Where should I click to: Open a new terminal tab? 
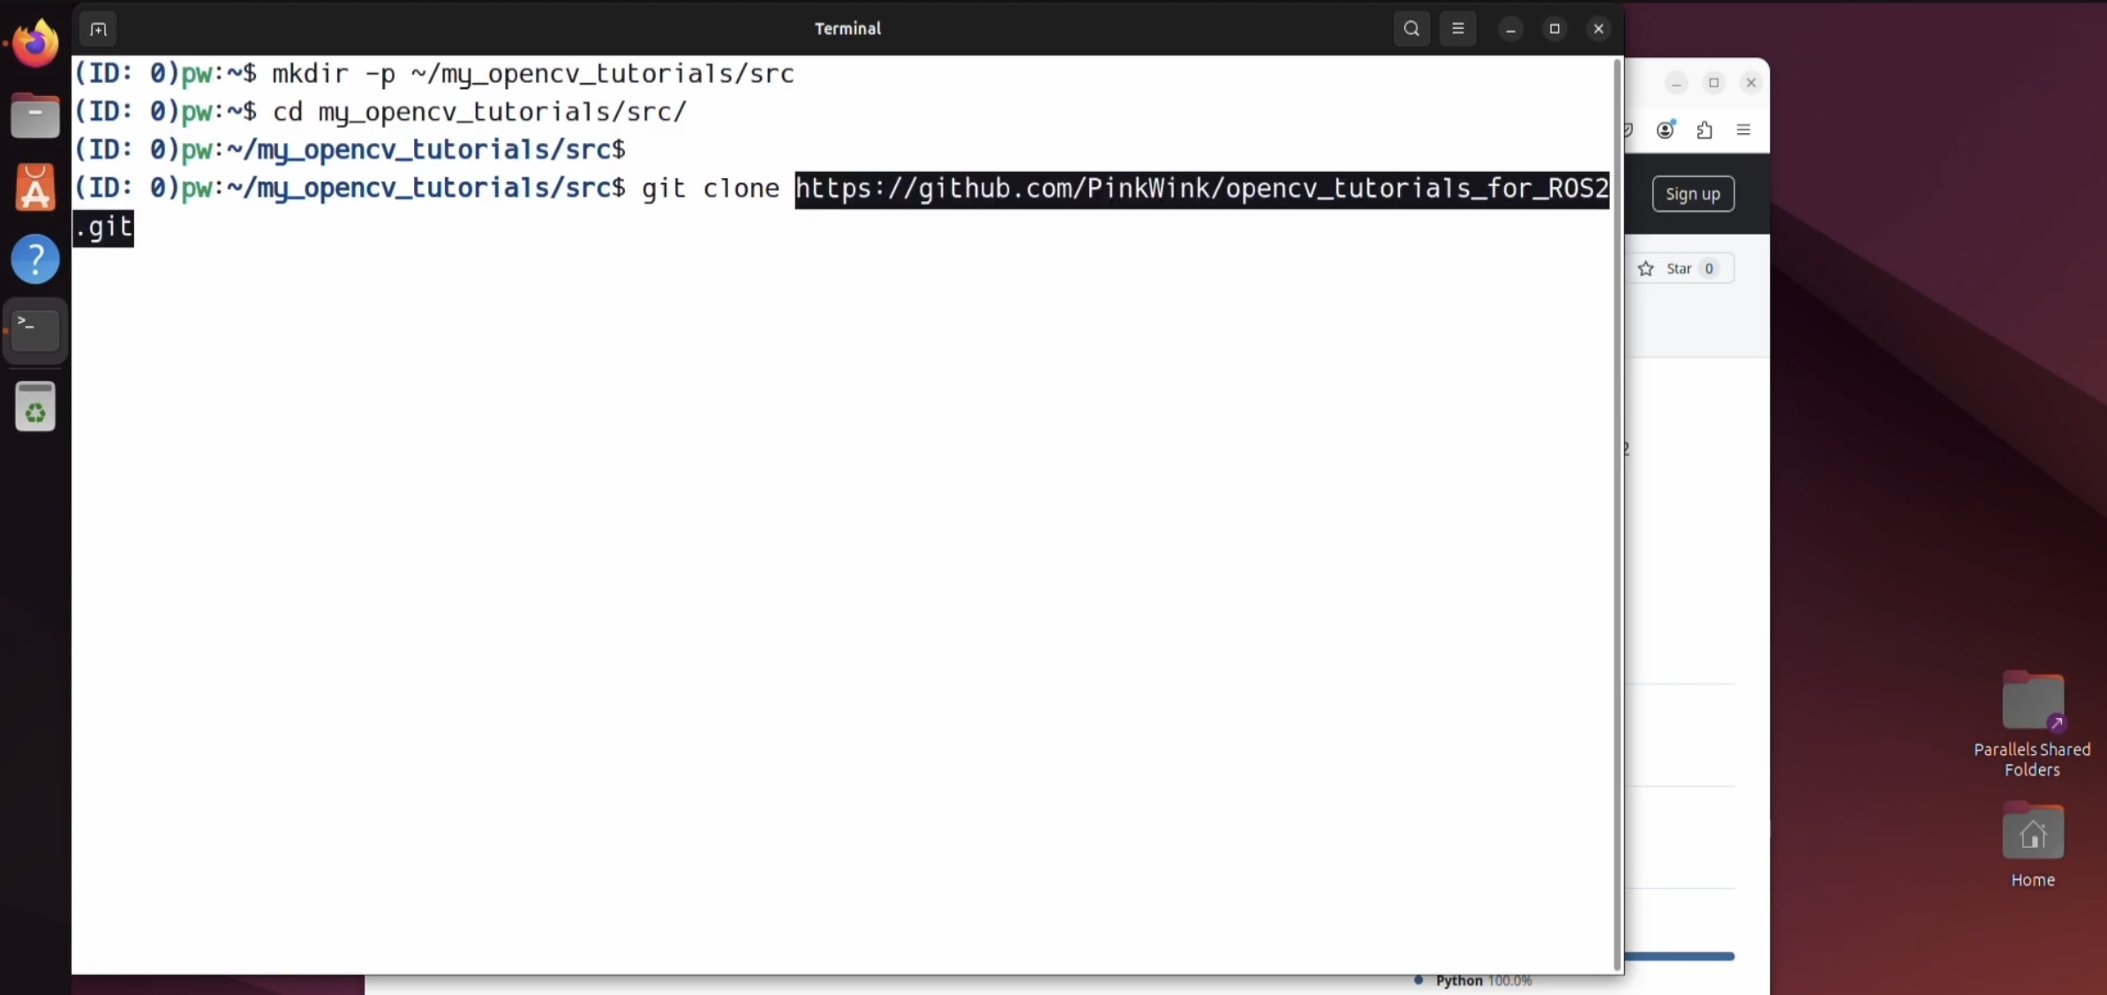(x=98, y=29)
